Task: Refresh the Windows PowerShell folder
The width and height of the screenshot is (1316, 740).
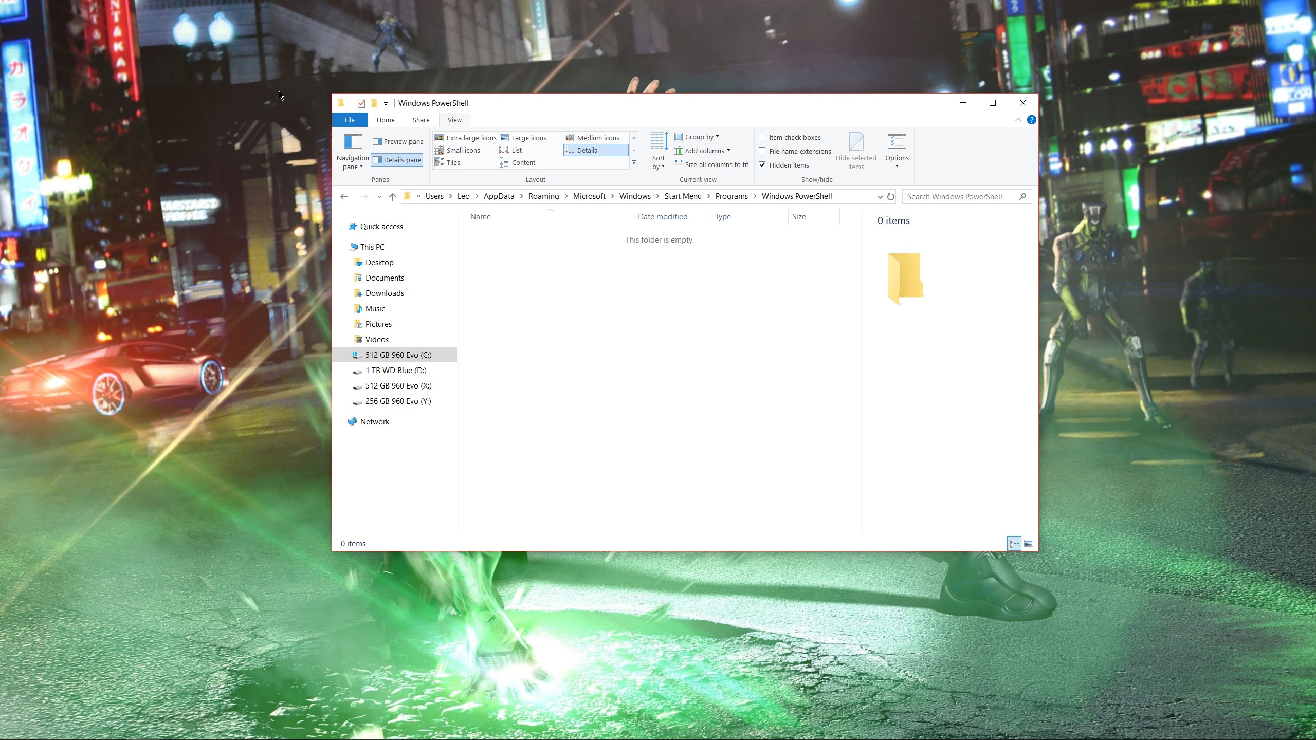Action: pyautogui.click(x=891, y=197)
